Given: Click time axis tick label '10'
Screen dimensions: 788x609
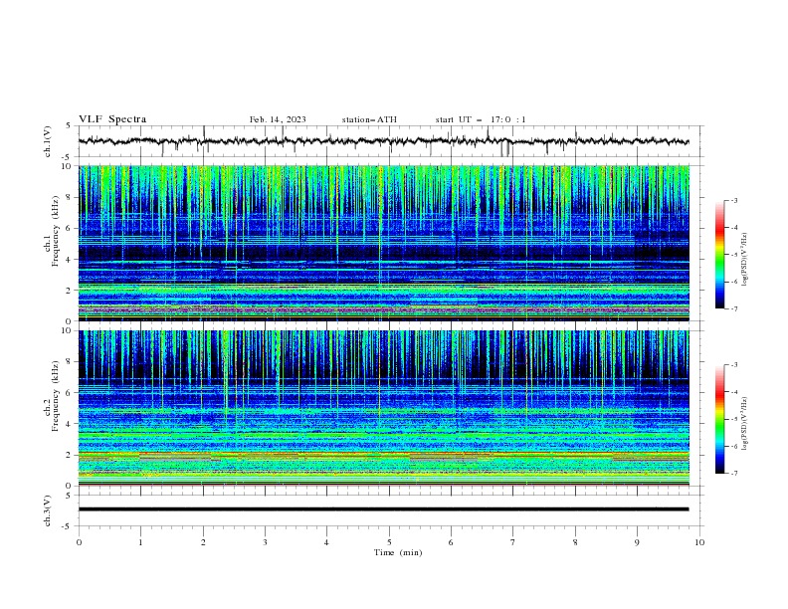Looking at the screenshot, I should tap(699, 542).
